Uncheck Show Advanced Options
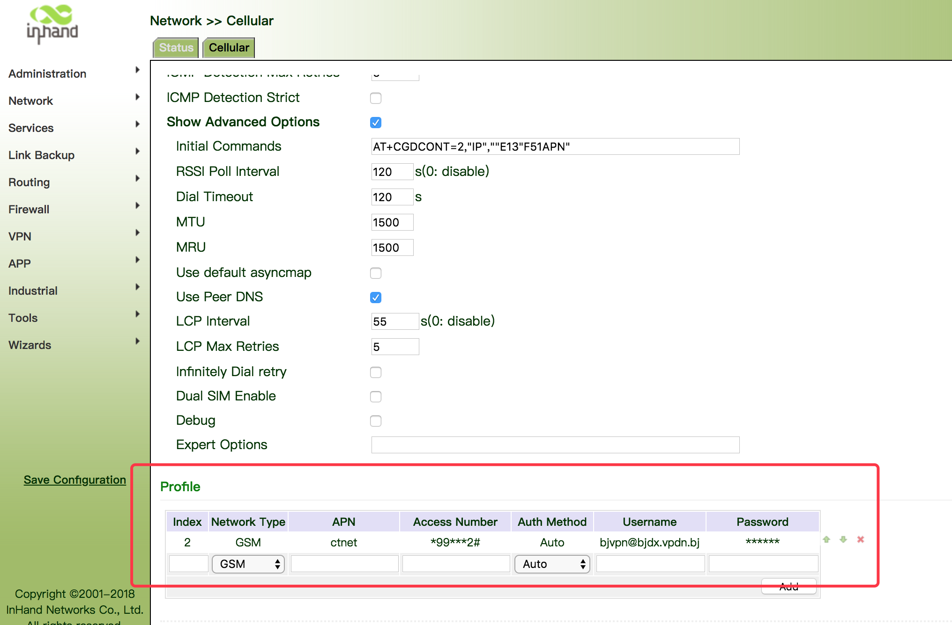This screenshot has height=625, width=952. pyautogui.click(x=376, y=123)
